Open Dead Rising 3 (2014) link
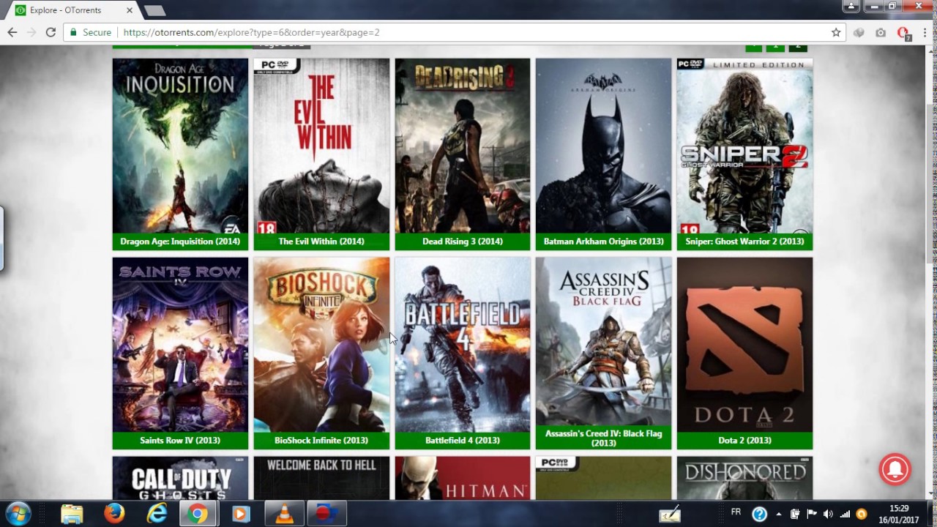The image size is (937, 527). 463,242
